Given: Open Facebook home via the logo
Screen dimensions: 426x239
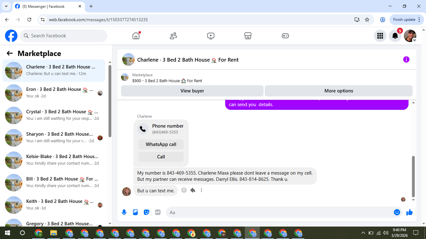Looking at the screenshot, I should pyautogui.click(x=11, y=36).
